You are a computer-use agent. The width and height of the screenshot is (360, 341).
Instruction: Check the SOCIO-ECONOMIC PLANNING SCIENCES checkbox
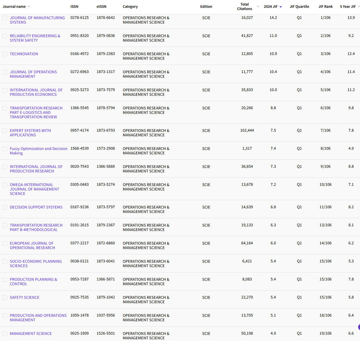coord(4,261)
